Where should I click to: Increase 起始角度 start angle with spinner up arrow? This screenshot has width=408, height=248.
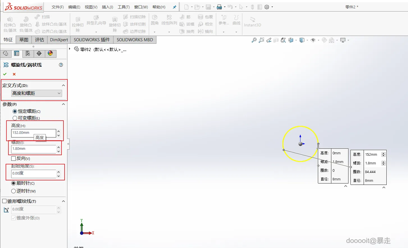(x=58, y=172)
